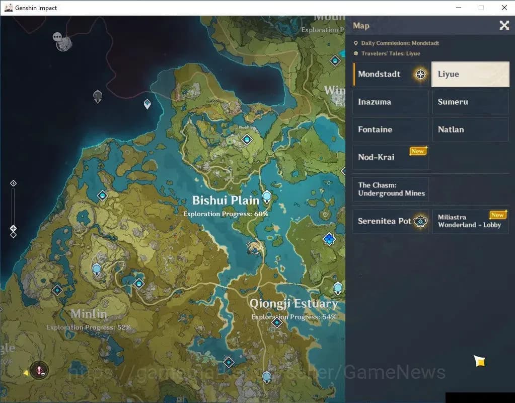Screen dimensions: 515x403
Task: Click the Travelers' Tales: Liyue text
Action: (391, 53)
